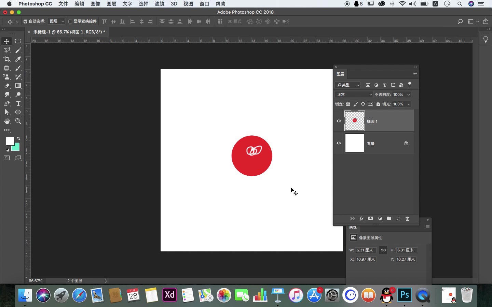Open the 类型 layer filter dropdown
Viewport: 492px width, 307px height.
[x=348, y=85]
